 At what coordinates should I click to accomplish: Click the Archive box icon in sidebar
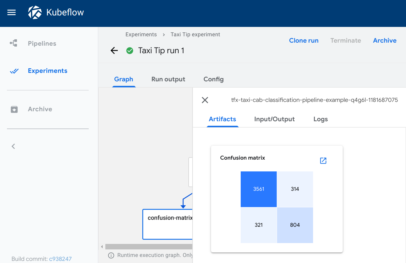pyautogui.click(x=14, y=109)
